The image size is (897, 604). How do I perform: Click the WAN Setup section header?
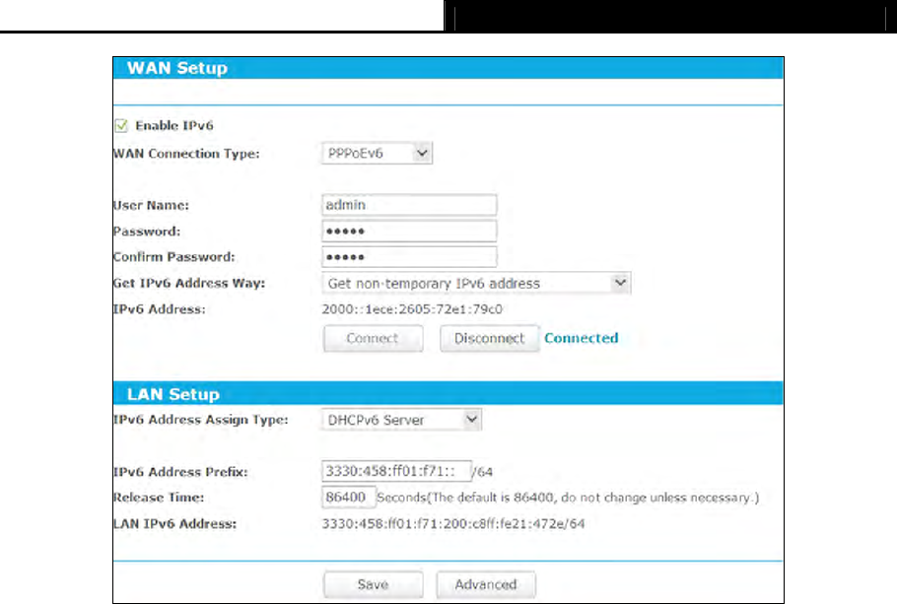tap(448, 68)
